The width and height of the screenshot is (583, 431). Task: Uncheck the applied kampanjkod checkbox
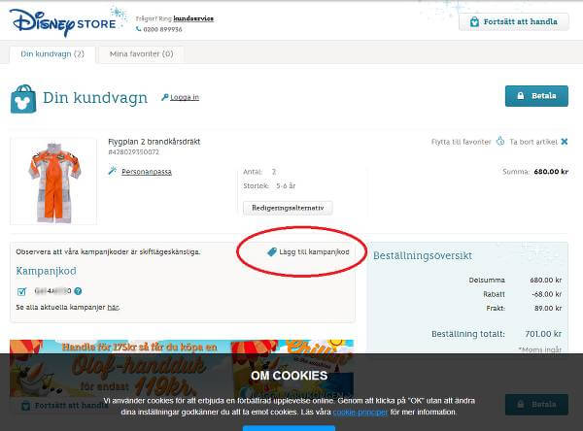click(21, 291)
